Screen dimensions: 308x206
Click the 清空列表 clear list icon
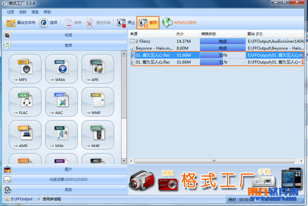point(89,23)
